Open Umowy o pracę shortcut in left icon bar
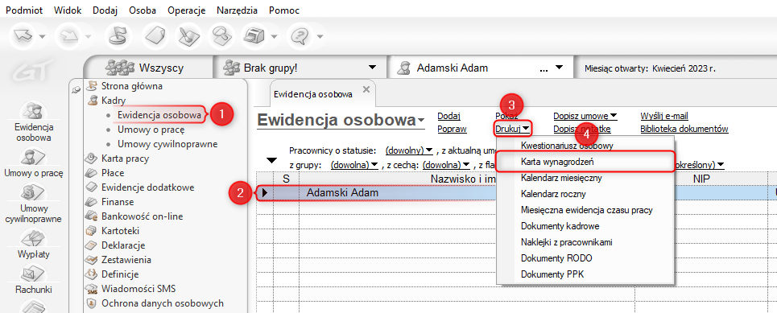 click(x=34, y=163)
